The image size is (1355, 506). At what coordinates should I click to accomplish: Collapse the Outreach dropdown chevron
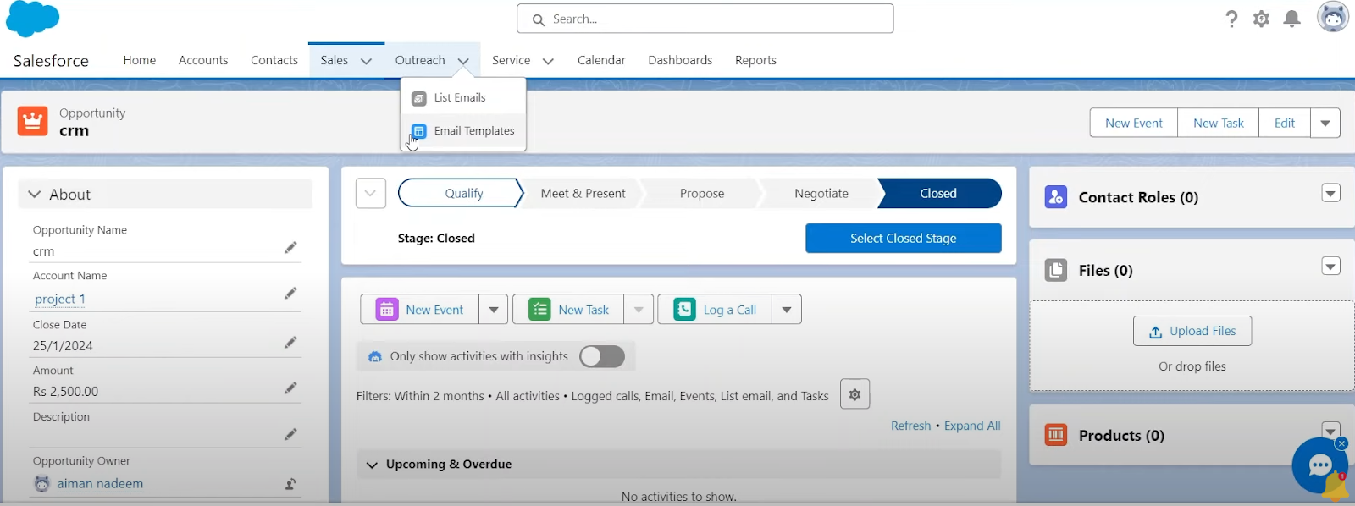pyautogui.click(x=463, y=61)
